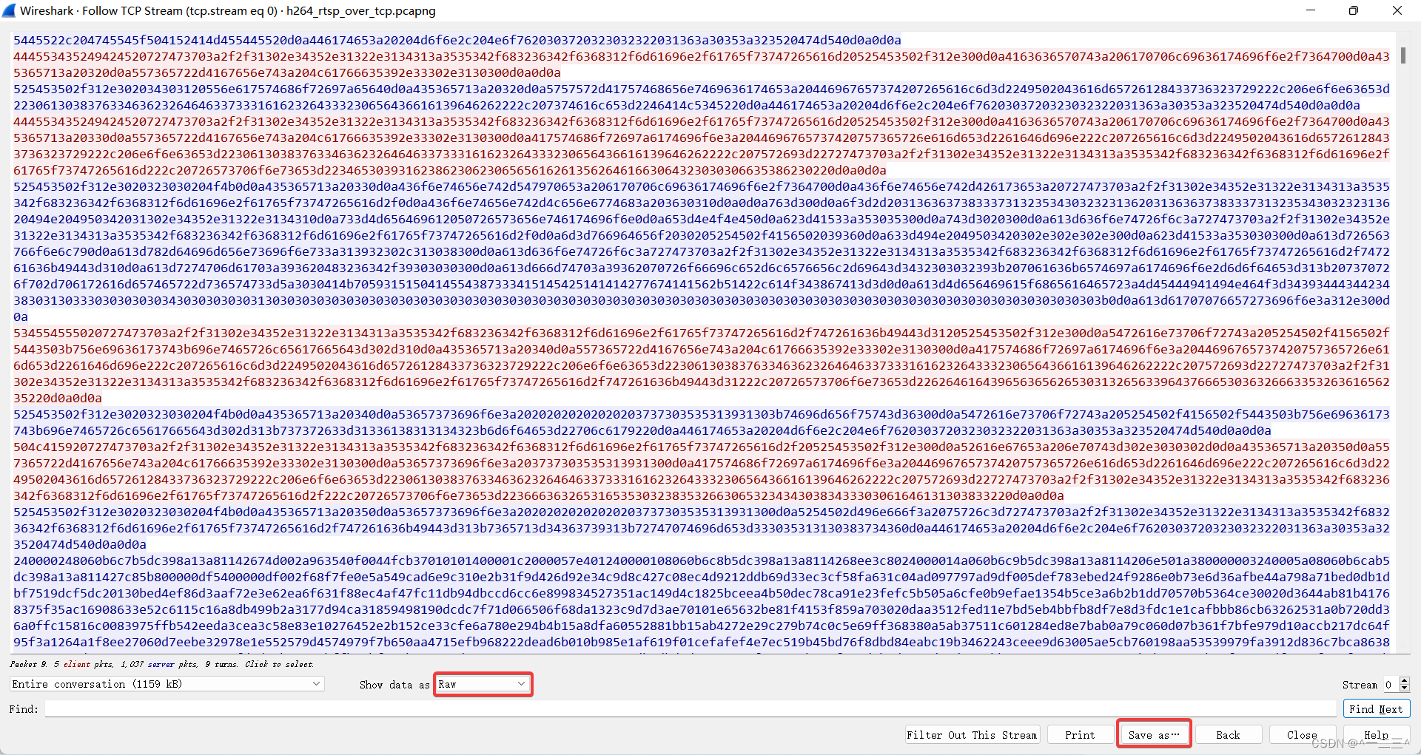This screenshot has height=755, width=1421.
Task: Click into the Stream number field
Action: pos(1391,685)
